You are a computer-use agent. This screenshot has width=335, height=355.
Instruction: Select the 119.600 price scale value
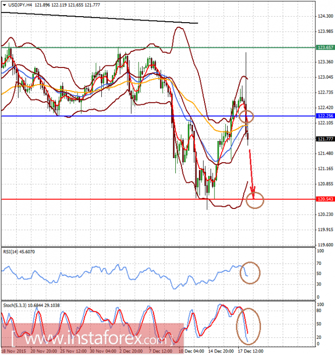point(325,245)
